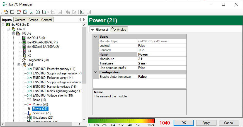Switch to the Outputs tab

pyautogui.click(x=20, y=20)
